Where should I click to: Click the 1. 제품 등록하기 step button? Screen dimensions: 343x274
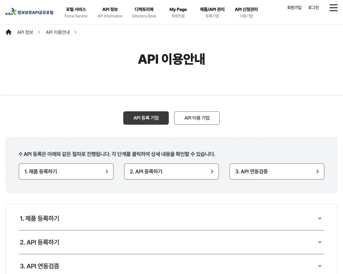tap(66, 172)
